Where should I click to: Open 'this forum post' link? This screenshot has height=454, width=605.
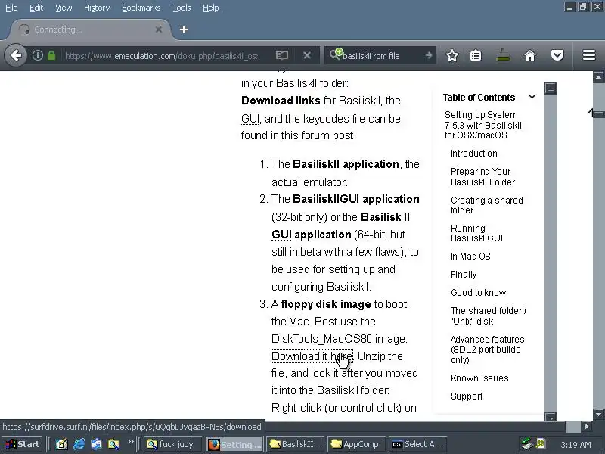click(317, 135)
